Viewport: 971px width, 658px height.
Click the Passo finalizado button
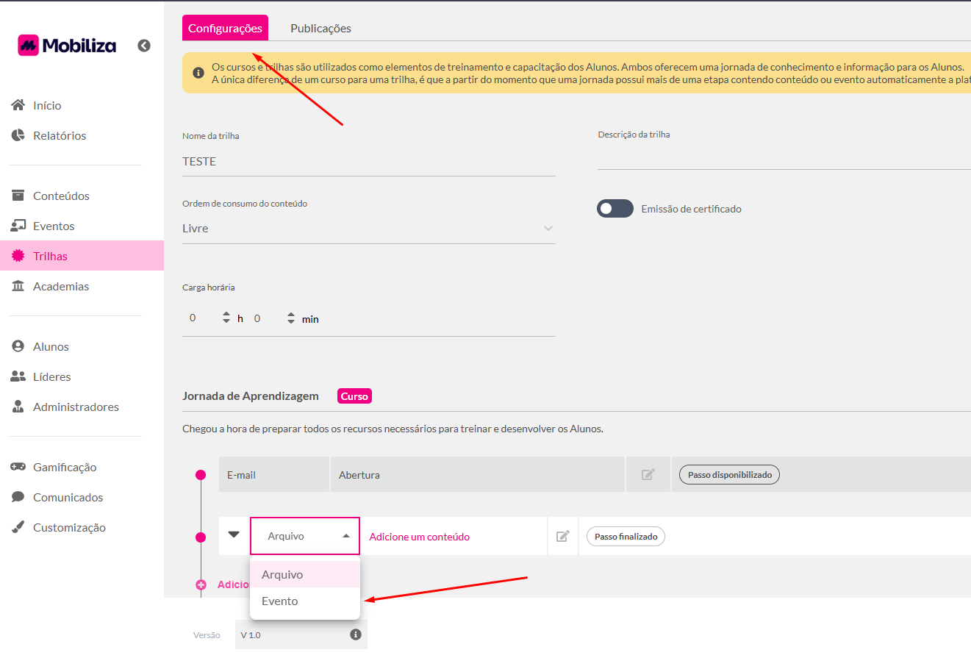pos(626,537)
